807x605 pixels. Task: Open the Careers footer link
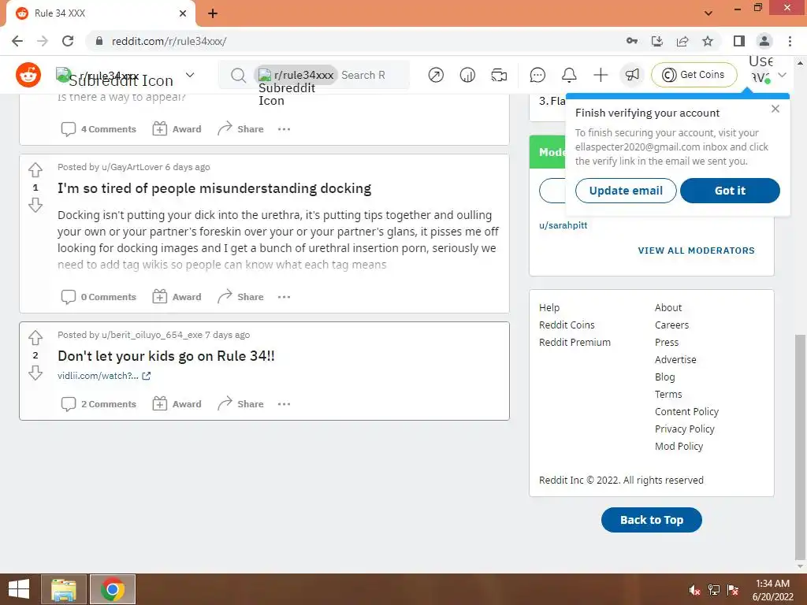671,325
